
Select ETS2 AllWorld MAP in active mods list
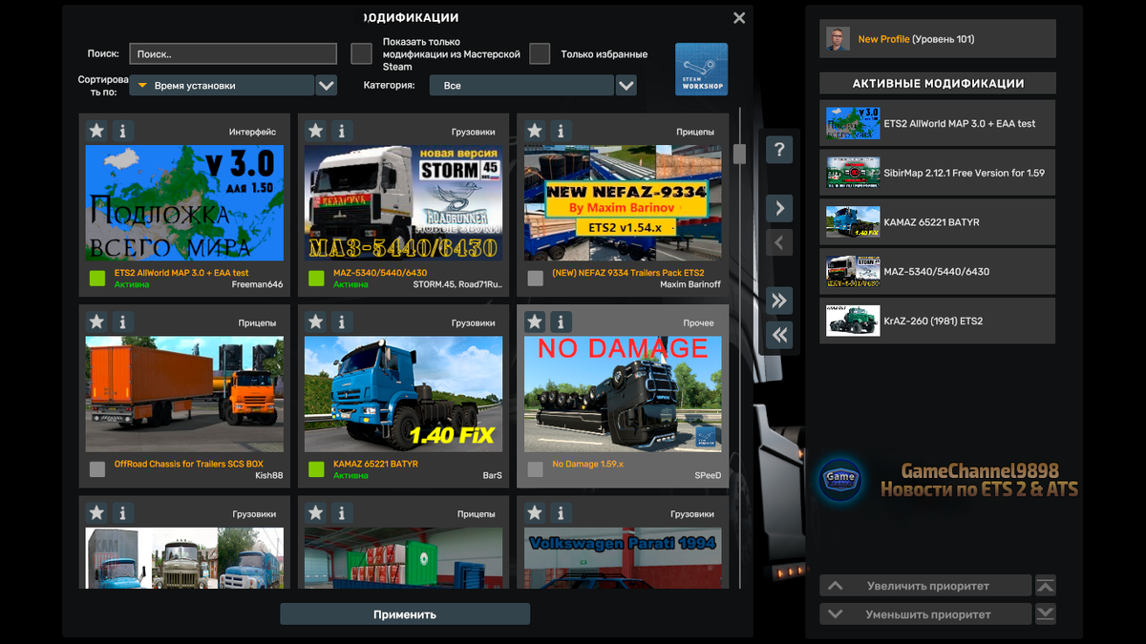pos(938,123)
